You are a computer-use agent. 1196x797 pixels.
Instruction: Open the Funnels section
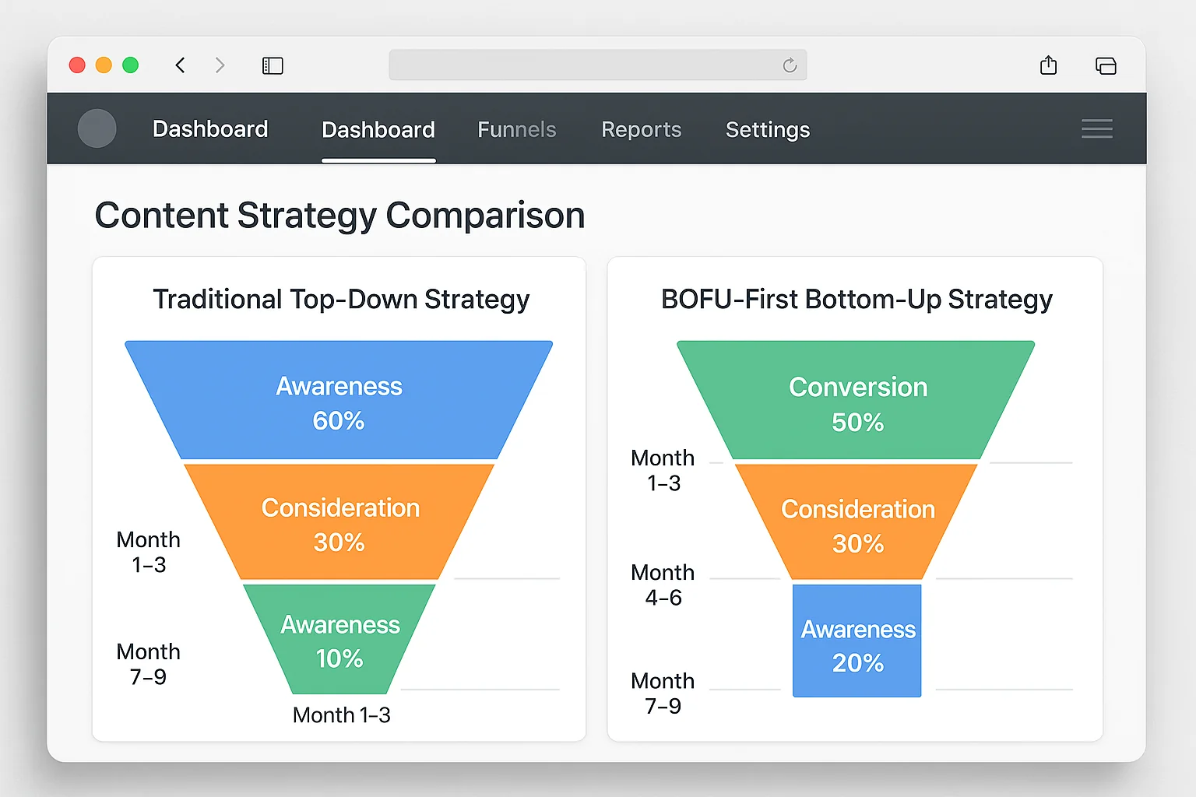click(516, 130)
